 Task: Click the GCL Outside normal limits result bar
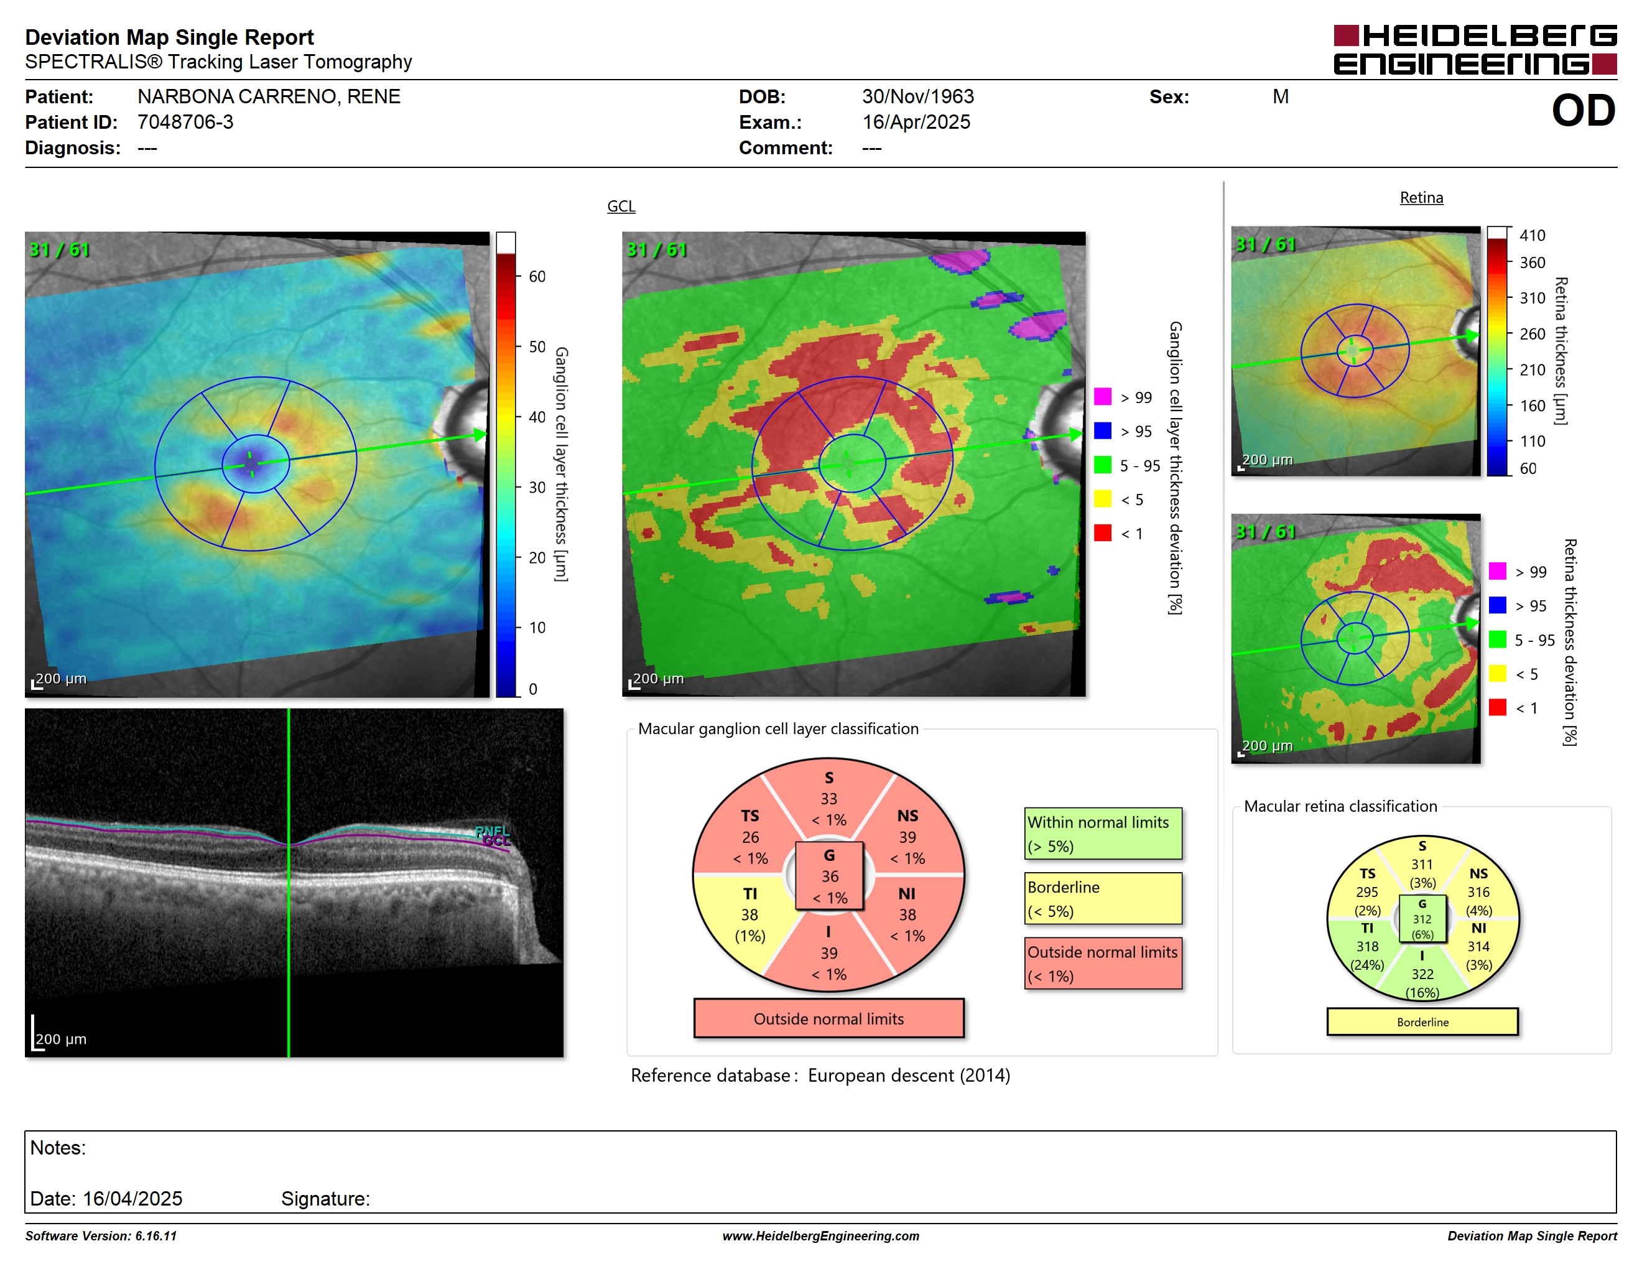click(x=828, y=1019)
